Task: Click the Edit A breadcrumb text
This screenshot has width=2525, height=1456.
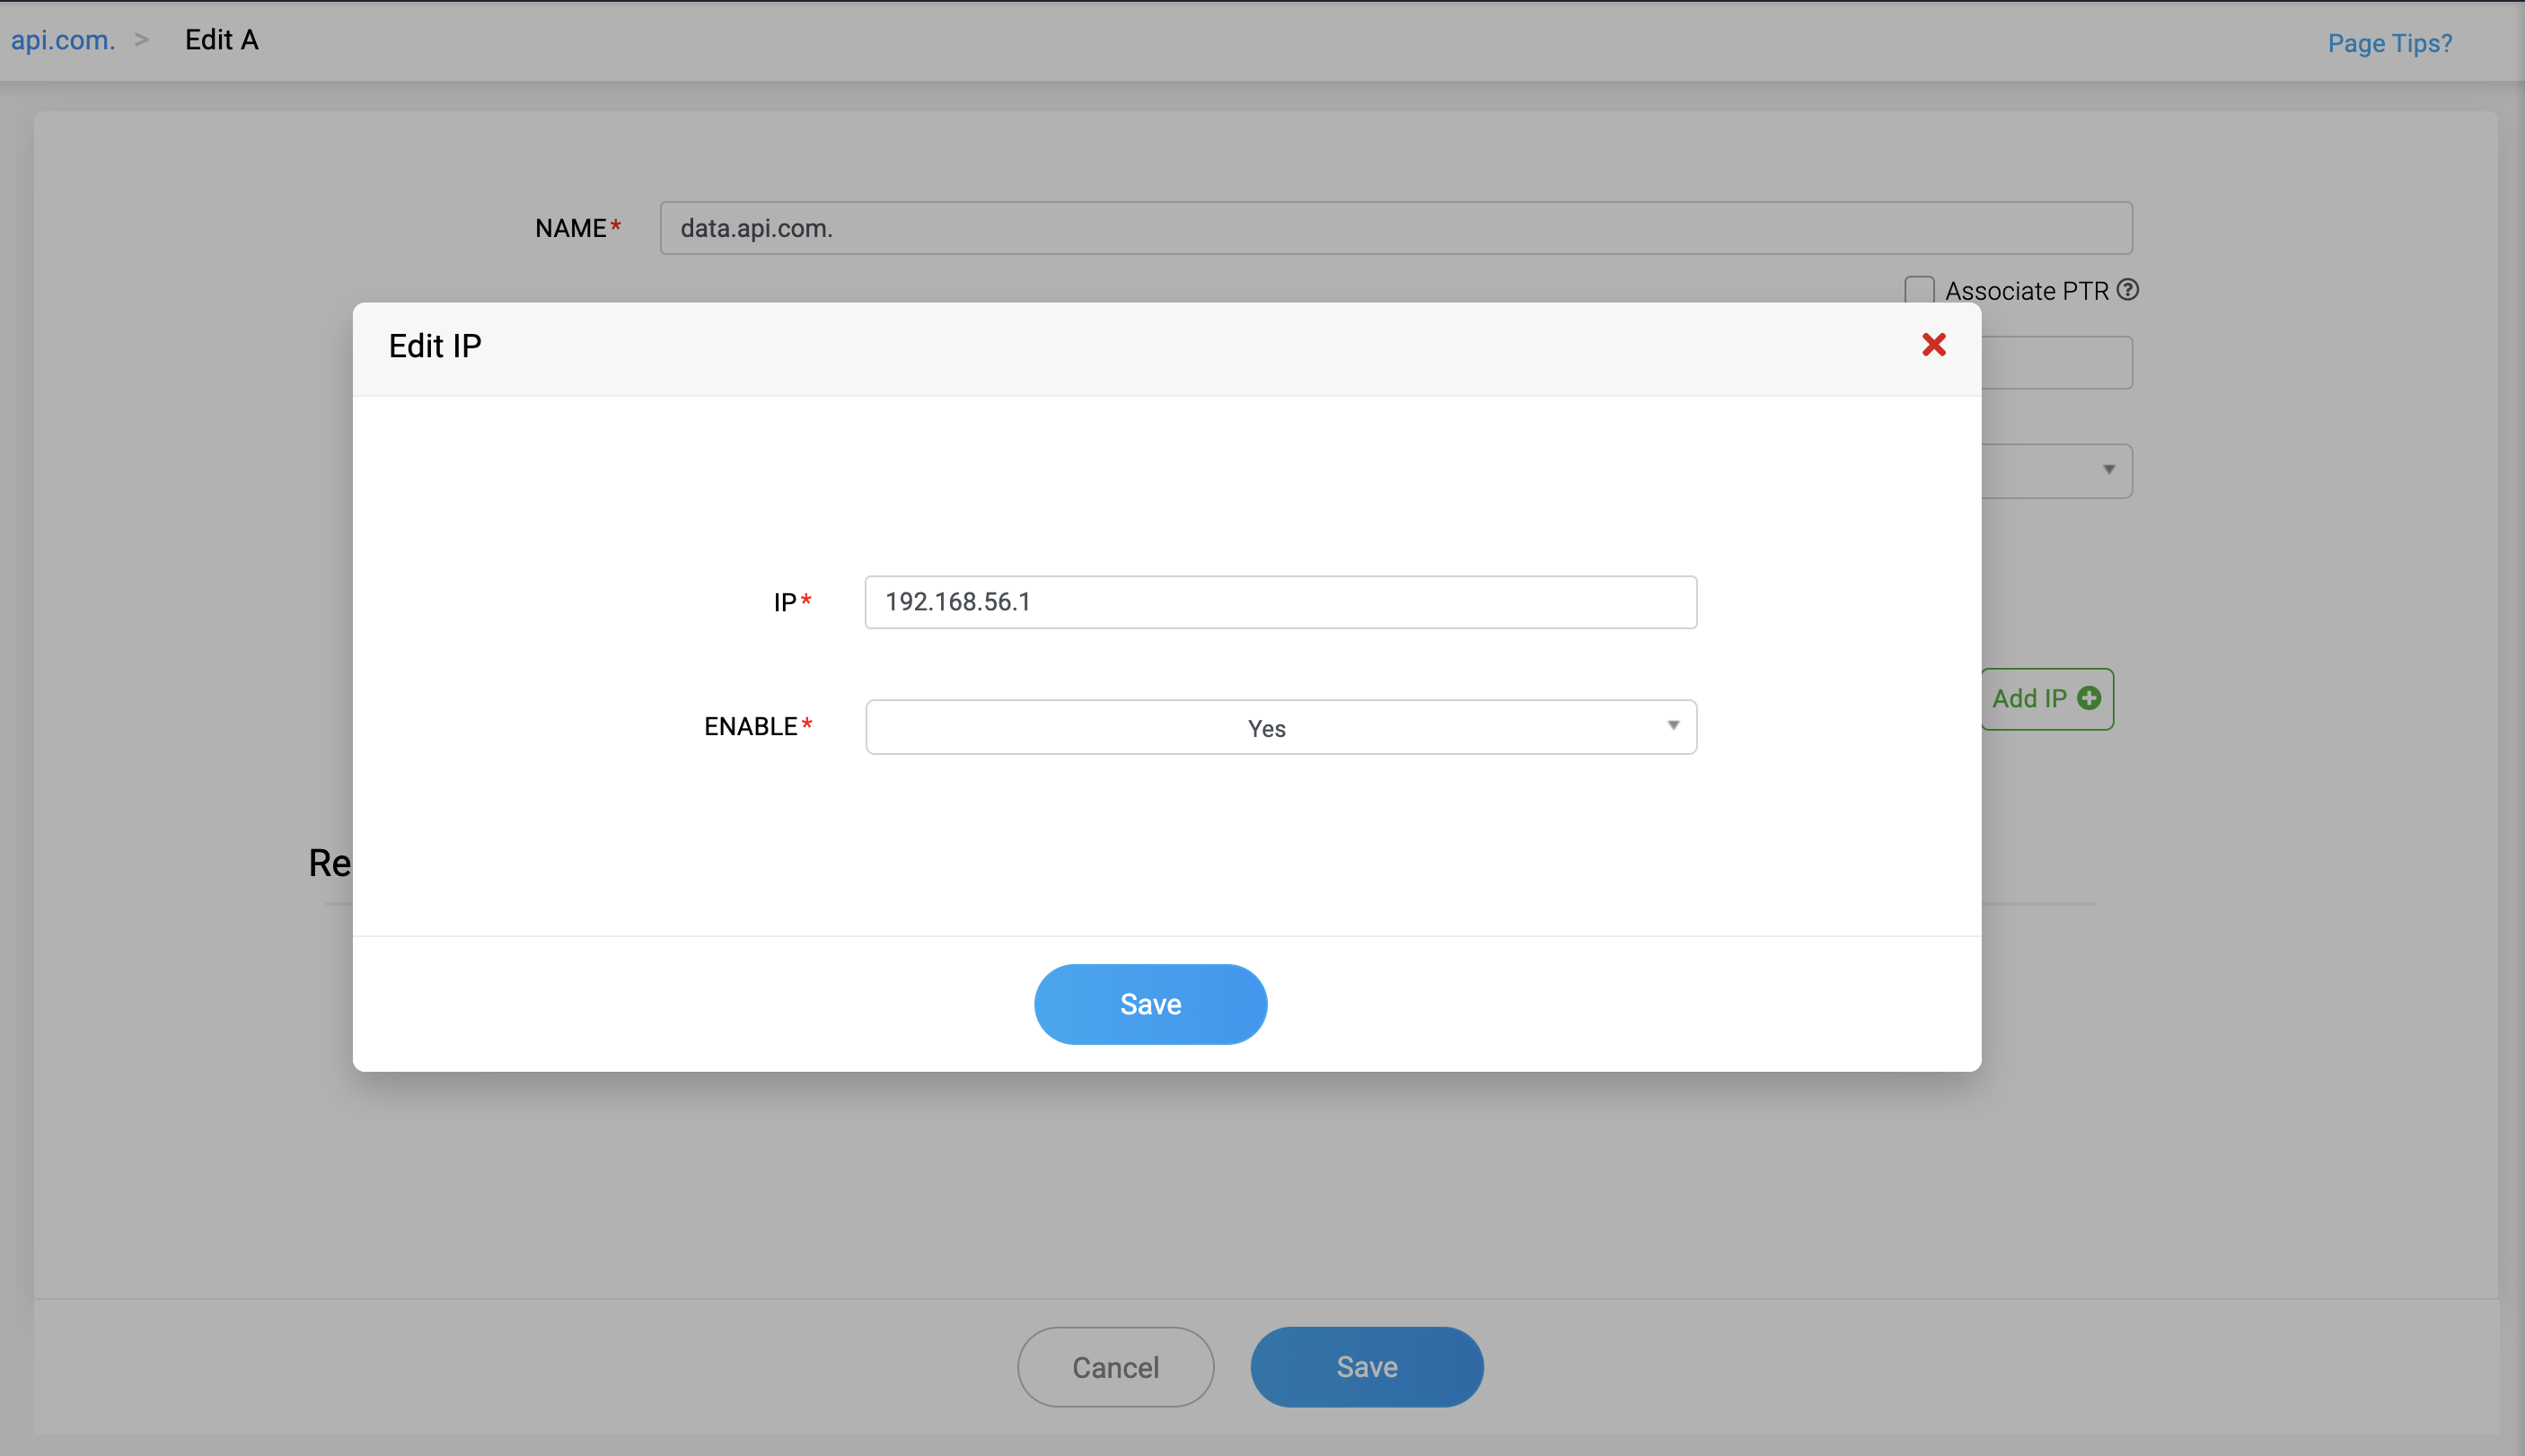Action: click(x=222, y=40)
